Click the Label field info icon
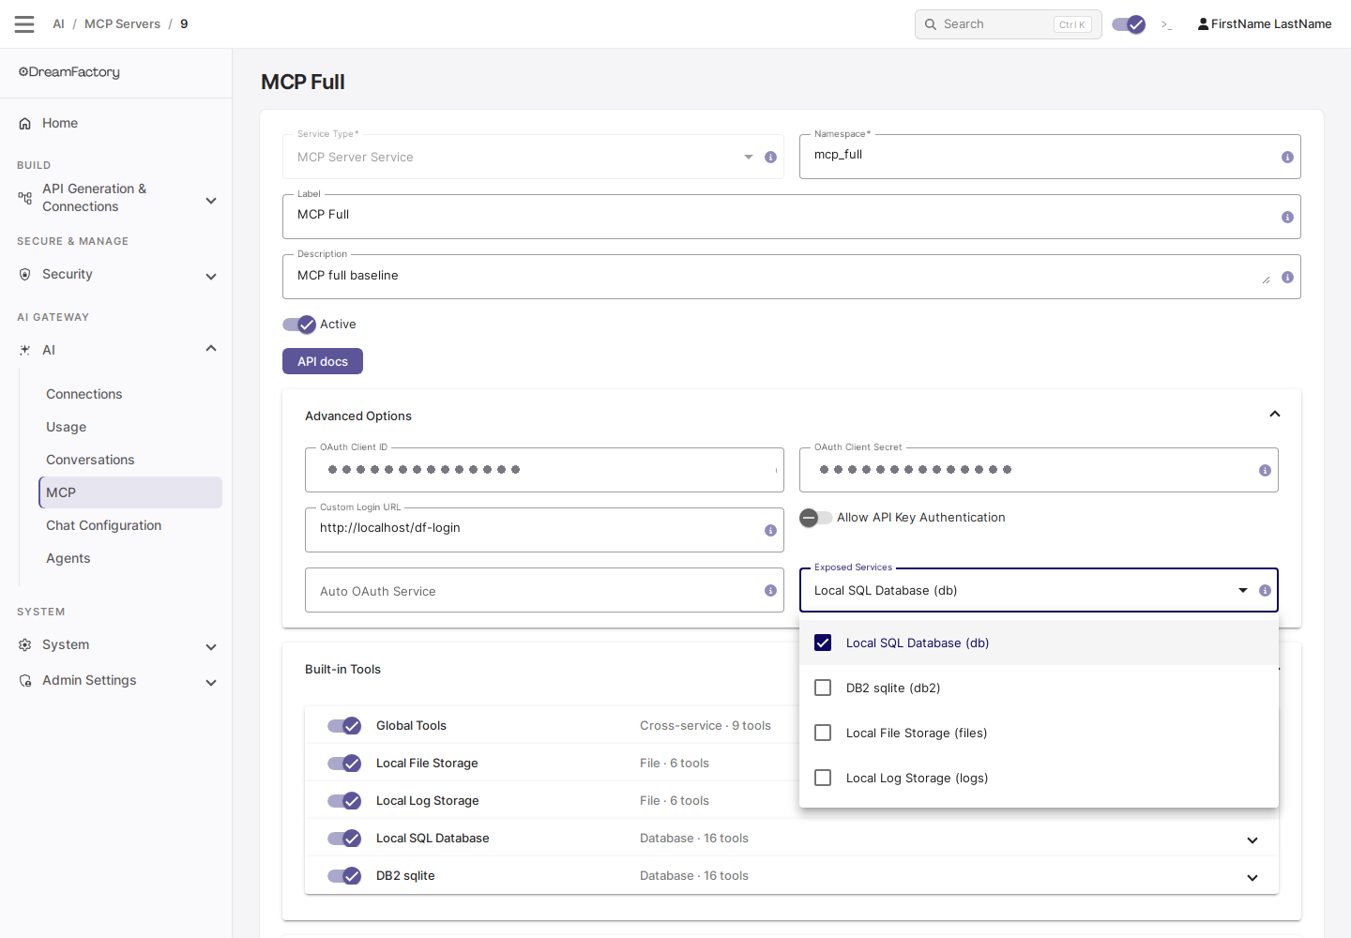 point(1287,218)
